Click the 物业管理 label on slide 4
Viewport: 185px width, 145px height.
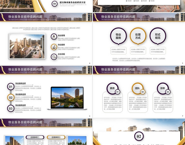coord(61,35)
